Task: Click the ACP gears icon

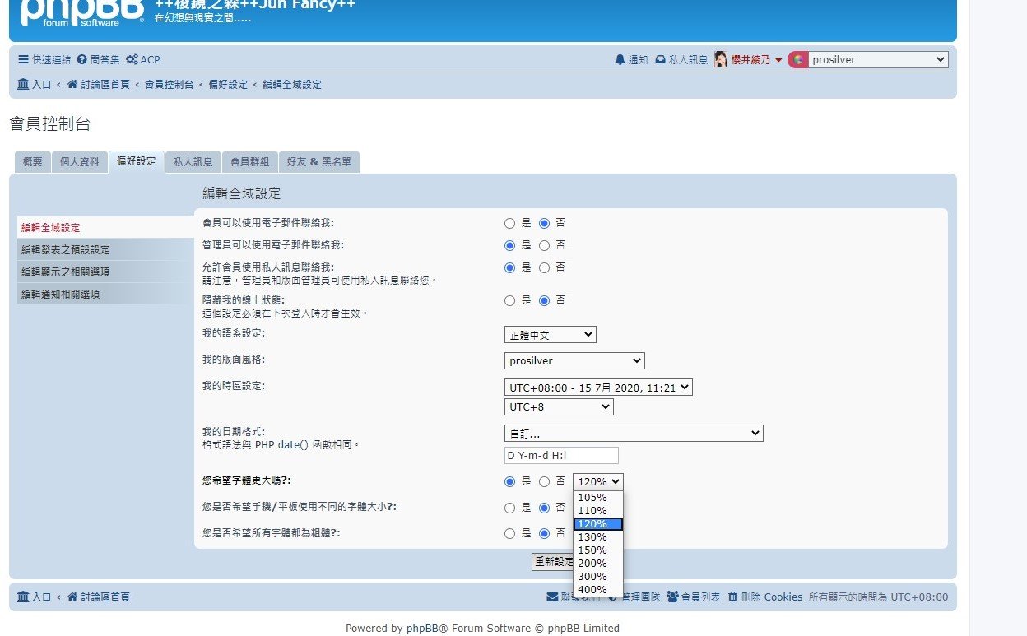Action: [132, 60]
